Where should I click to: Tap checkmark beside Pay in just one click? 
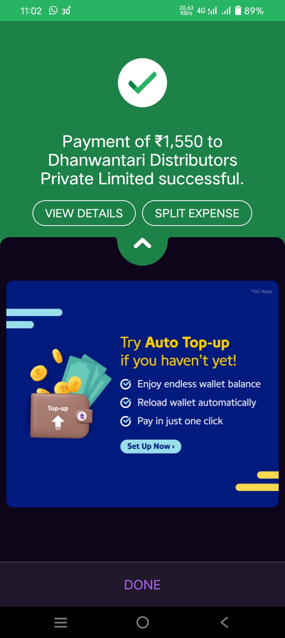pos(126,421)
